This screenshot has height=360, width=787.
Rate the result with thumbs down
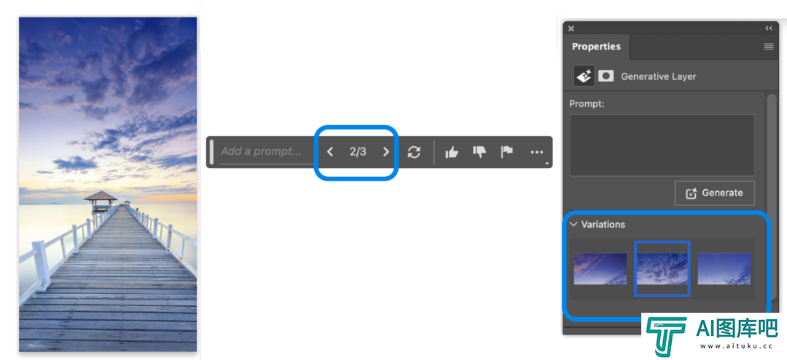[x=479, y=152]
